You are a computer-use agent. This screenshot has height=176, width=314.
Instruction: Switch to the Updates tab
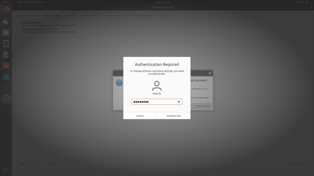pos(71,16)
